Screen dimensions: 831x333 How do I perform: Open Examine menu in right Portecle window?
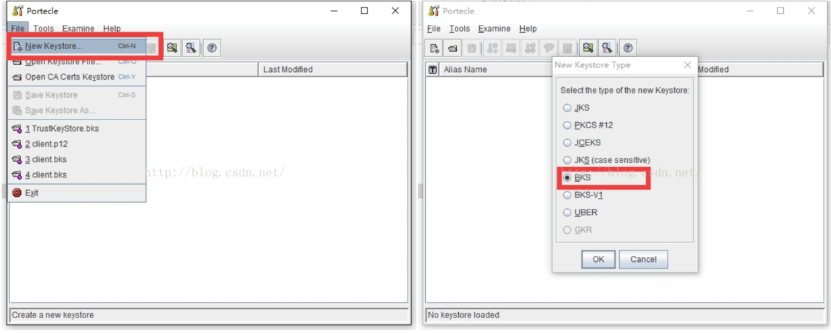(495, 29)
